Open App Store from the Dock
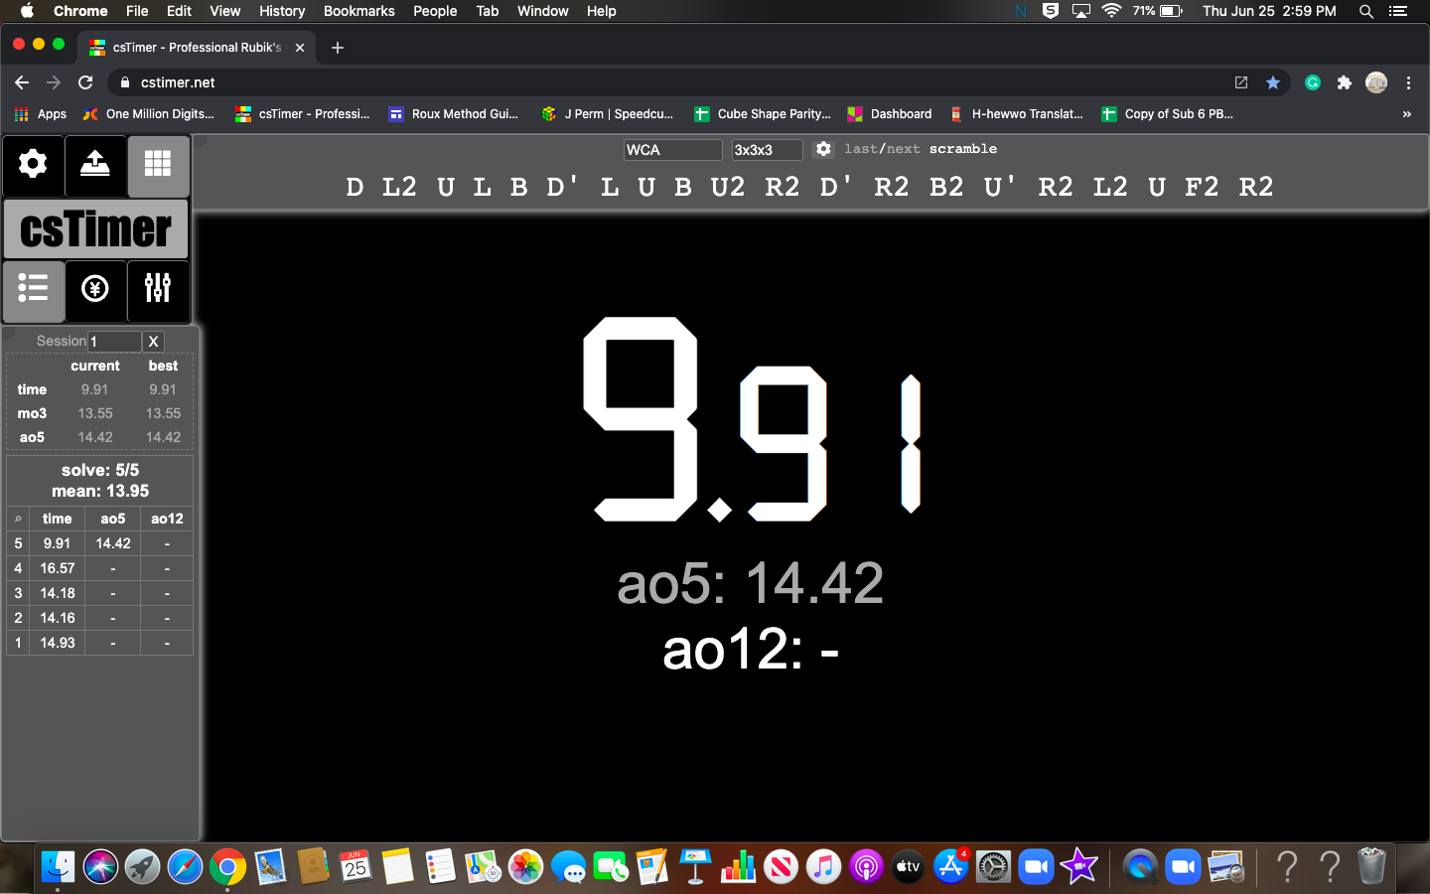 951,867
